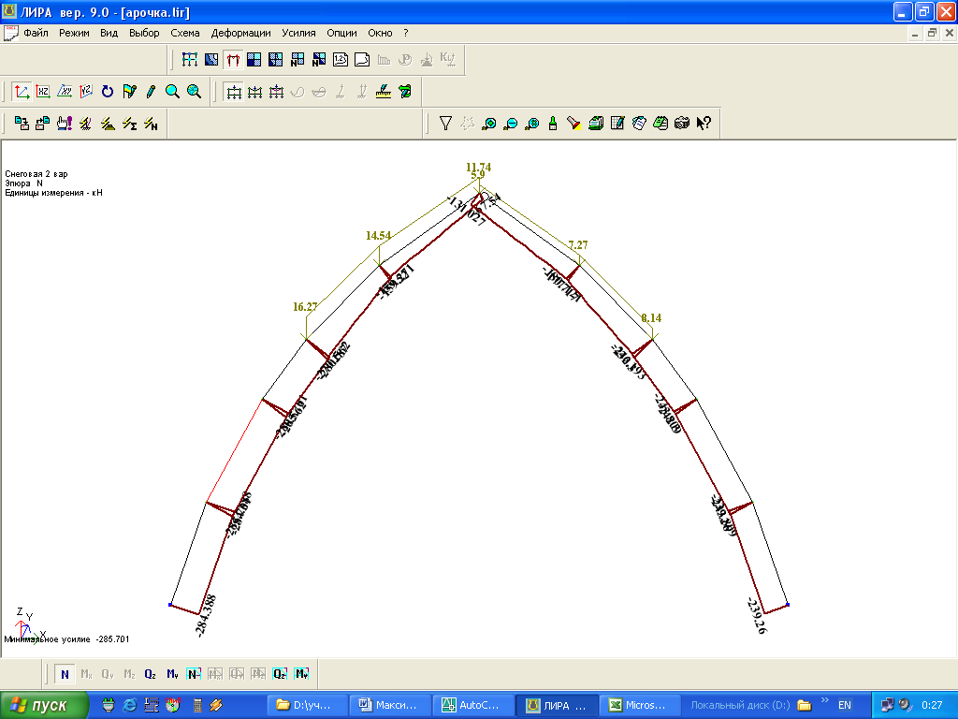The height and width of the screenshot is (719, 958).
Task: Open the ? help menu
Action: tap(406, 33)
